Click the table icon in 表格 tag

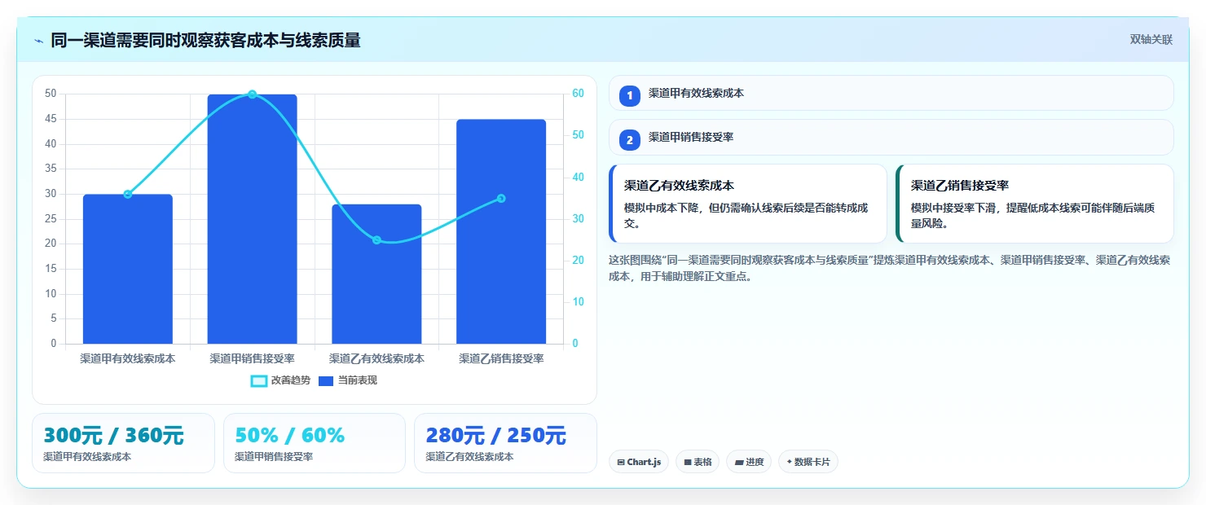click(x=688, y=463)
